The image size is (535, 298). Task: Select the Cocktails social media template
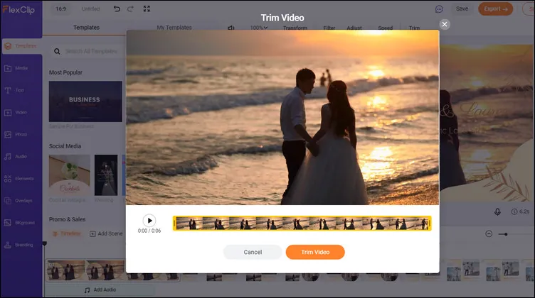(69, 175)
